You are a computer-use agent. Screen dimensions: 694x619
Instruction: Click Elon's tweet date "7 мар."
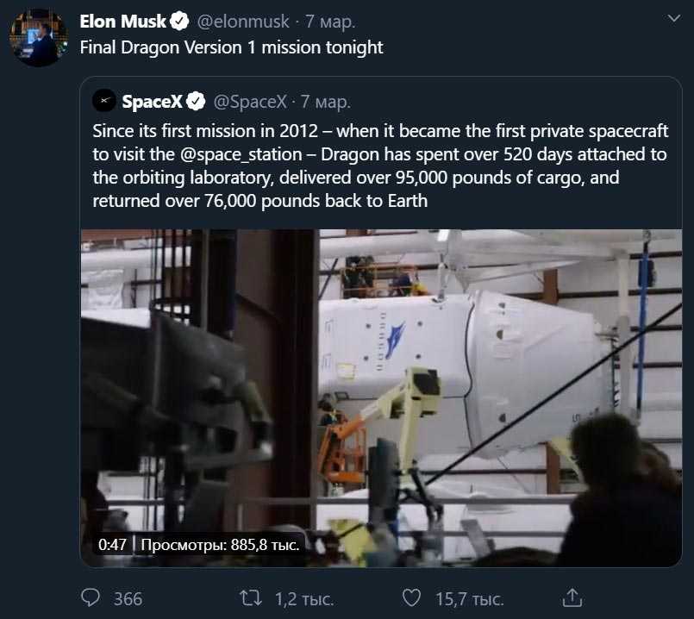330,22
